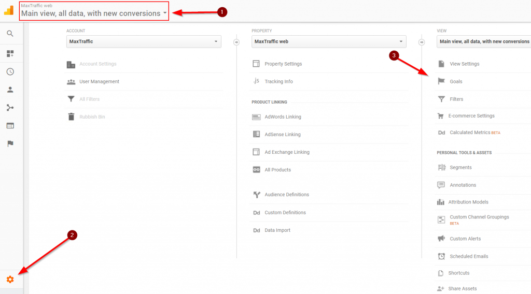Click the Rubbish Bin trash icon
This screenshot has height=294, width=531.
[71, 116]
